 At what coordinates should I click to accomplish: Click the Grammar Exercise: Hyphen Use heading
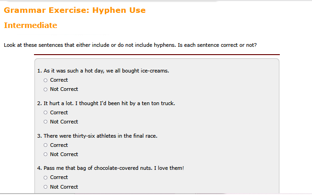click(74, 10)
